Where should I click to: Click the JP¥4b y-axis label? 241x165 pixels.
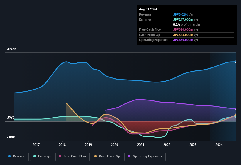pos(12,49)
